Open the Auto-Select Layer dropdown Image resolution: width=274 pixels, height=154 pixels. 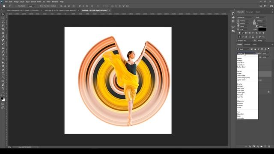pos(31,6)
